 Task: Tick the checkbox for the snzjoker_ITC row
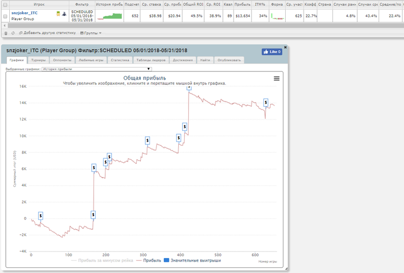click(x=5, y=16)
